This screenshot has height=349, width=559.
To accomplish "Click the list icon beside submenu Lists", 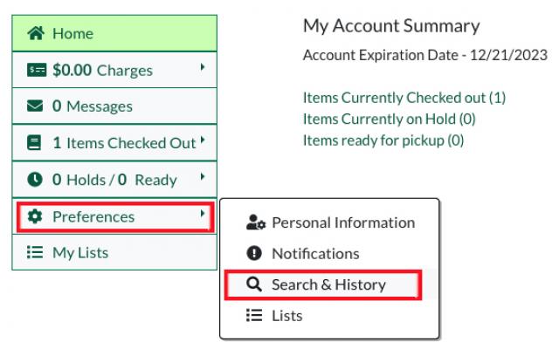I will click(254, 316).
